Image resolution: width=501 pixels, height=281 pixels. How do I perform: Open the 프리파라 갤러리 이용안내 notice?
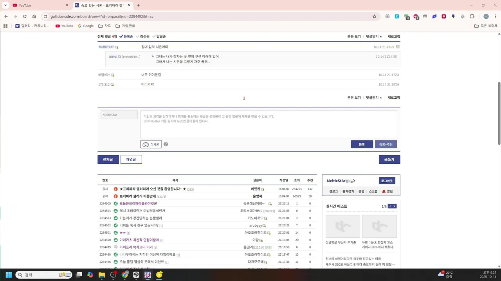(137, 196)
